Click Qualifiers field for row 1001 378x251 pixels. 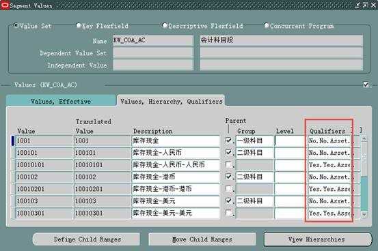click(x=329, y=141)
